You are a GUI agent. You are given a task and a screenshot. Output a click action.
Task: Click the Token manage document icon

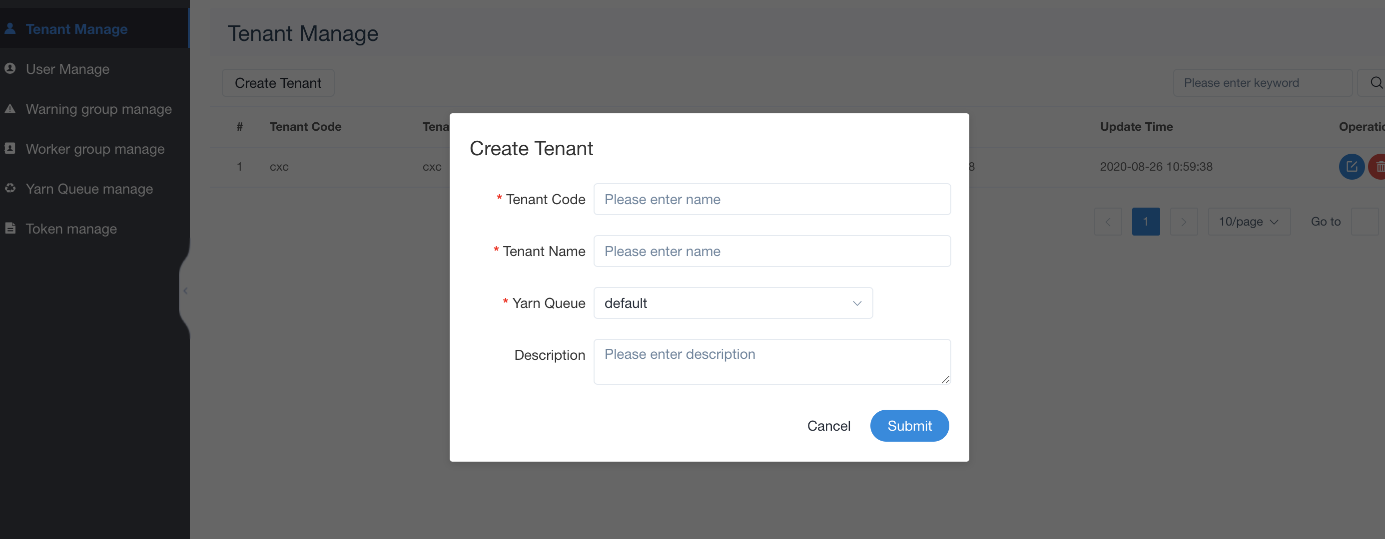coord(10,228)
